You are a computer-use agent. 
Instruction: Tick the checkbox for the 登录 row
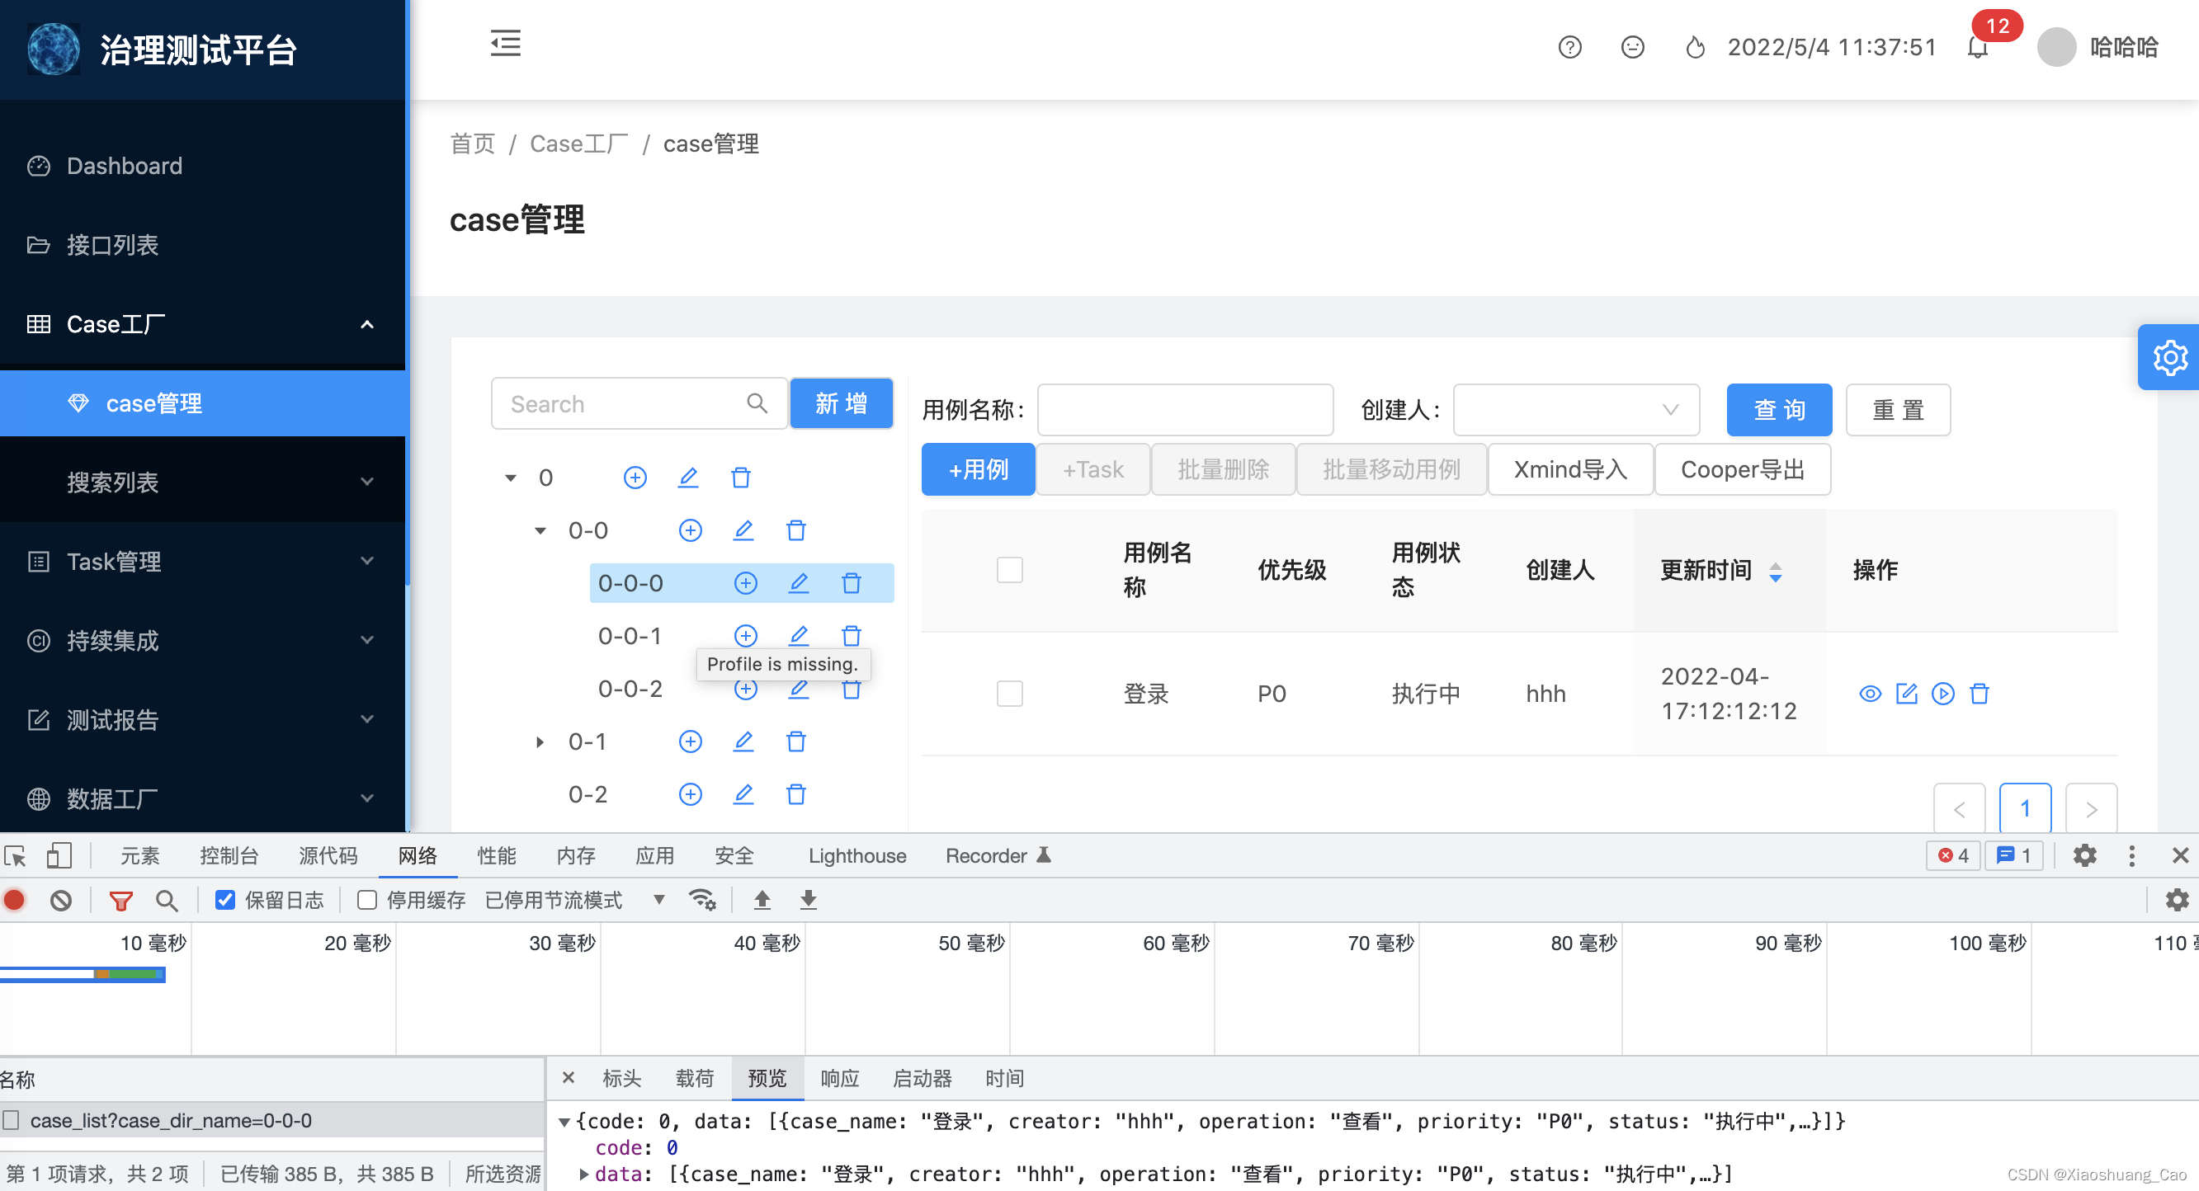tap(1009, 694)
